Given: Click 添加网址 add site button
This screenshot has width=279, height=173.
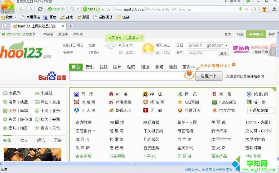Looking at the screenshot, I should (x=261, y=110).
